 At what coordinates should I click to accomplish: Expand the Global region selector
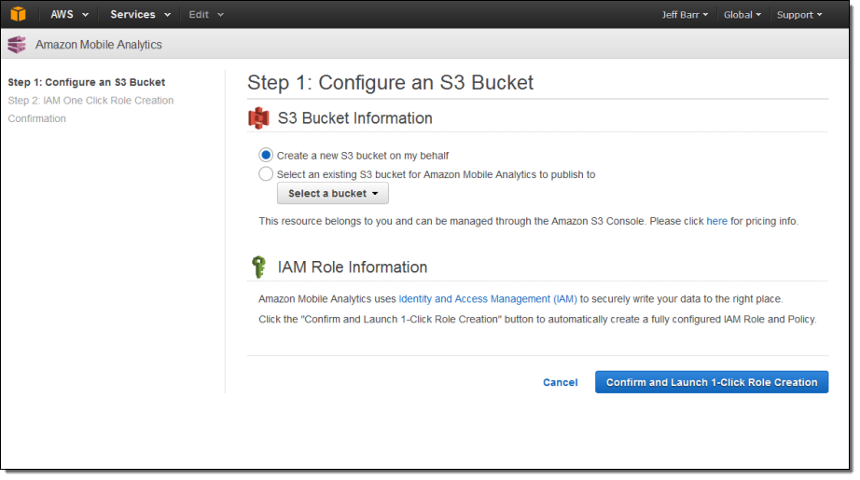pos(742,15)
